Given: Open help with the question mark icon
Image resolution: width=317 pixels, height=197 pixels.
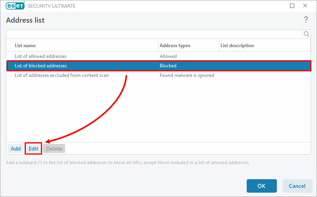Looking at the screenshot, I should pos(306,20).
